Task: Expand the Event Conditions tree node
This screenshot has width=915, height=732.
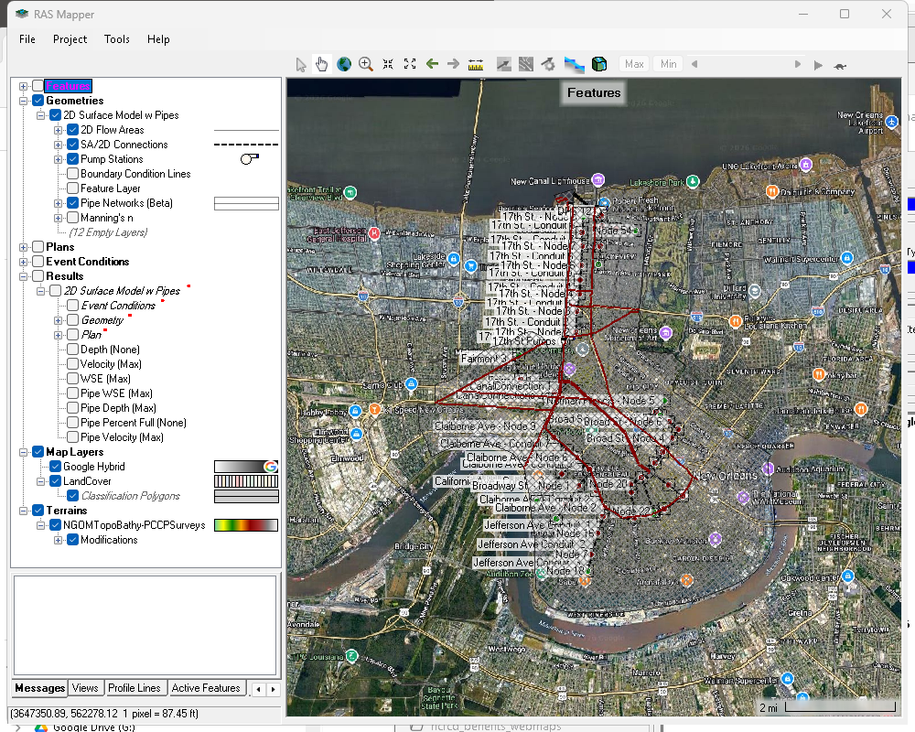Action: (24, 262)
